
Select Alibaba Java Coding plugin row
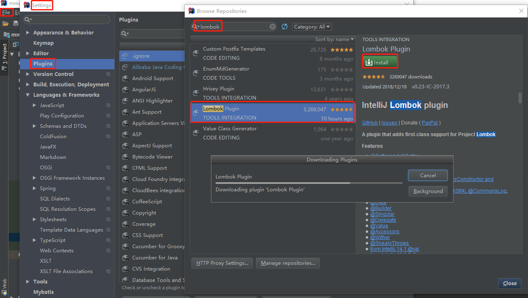[152, 67]
